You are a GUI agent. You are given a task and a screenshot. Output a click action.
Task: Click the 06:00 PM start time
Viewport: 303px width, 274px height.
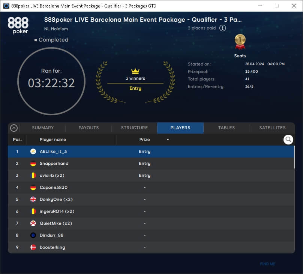(x=276, y=64)
